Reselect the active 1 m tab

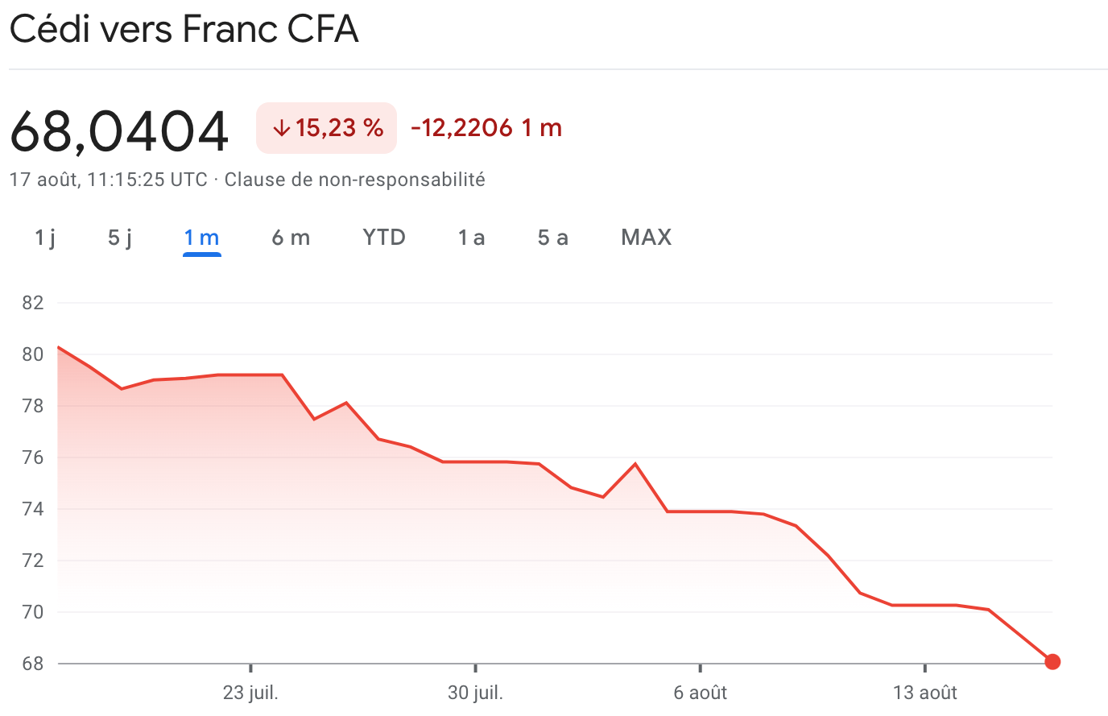pyautogui.click(x=201, y=237)
